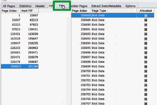This screenshot has height=105, width=157.
Task: Select PIP row with Page Index 163039
Action: (20, 38)
